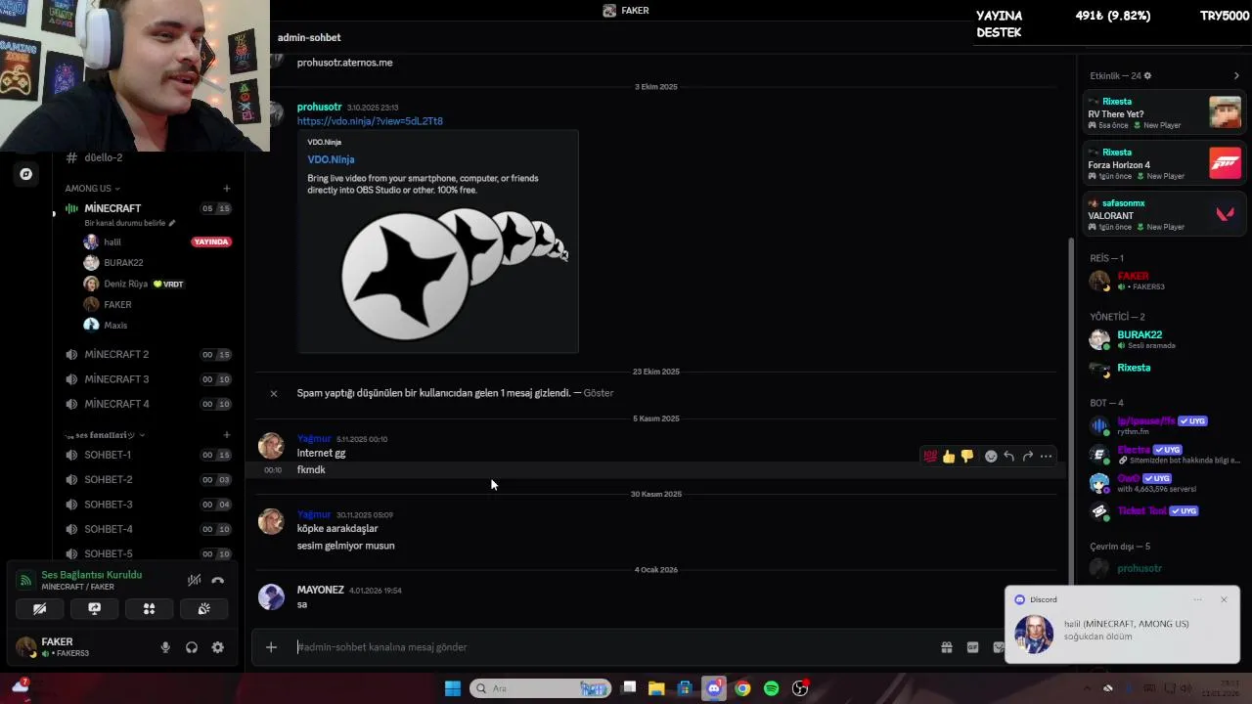
Task: Start sharing your screen
Action: [x=94, y=608]
